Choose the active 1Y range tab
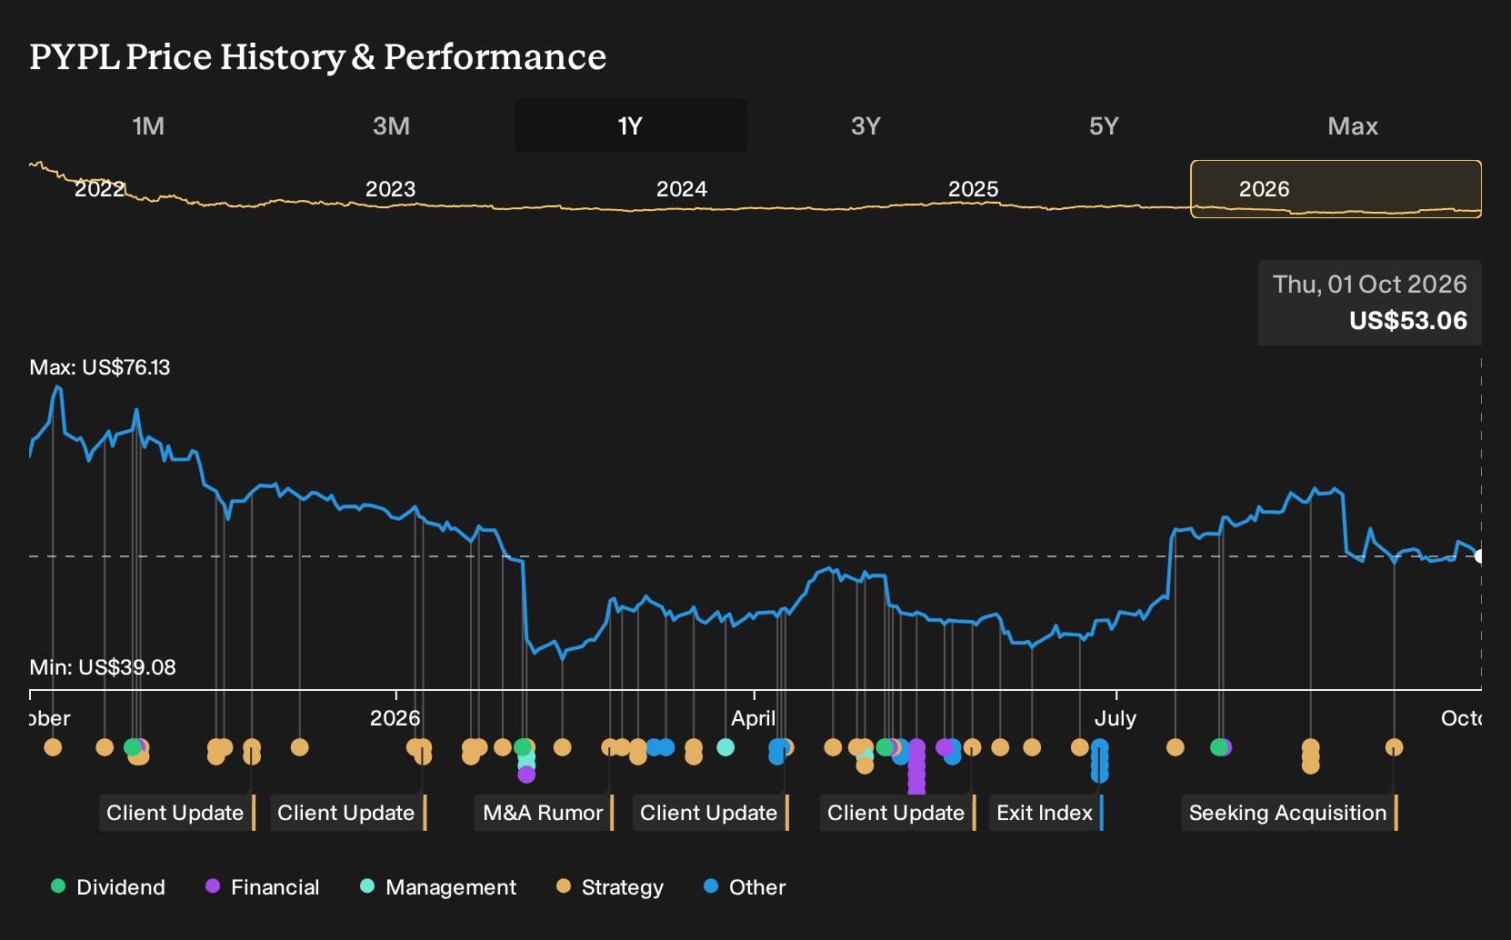1511x940 pixels. coord(631,125)
